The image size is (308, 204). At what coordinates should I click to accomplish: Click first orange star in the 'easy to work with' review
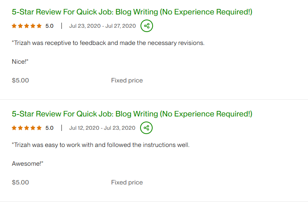click(x=14, y=128)
